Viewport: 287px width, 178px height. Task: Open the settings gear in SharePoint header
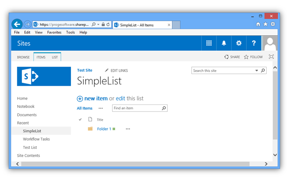[x=239, y=43]
